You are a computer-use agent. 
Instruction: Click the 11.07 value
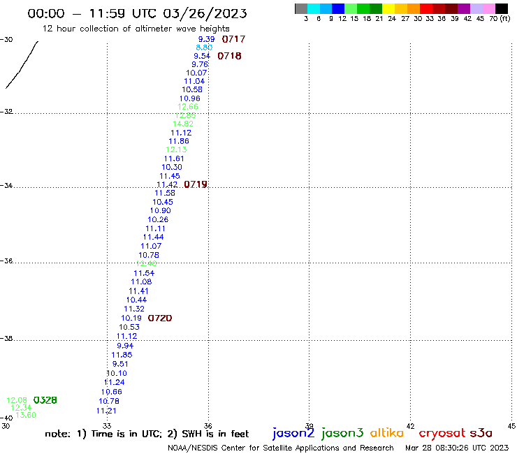click(x=151, y=246)
